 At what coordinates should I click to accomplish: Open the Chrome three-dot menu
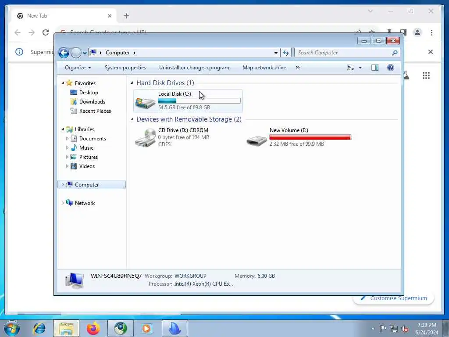tap(431, 32)
